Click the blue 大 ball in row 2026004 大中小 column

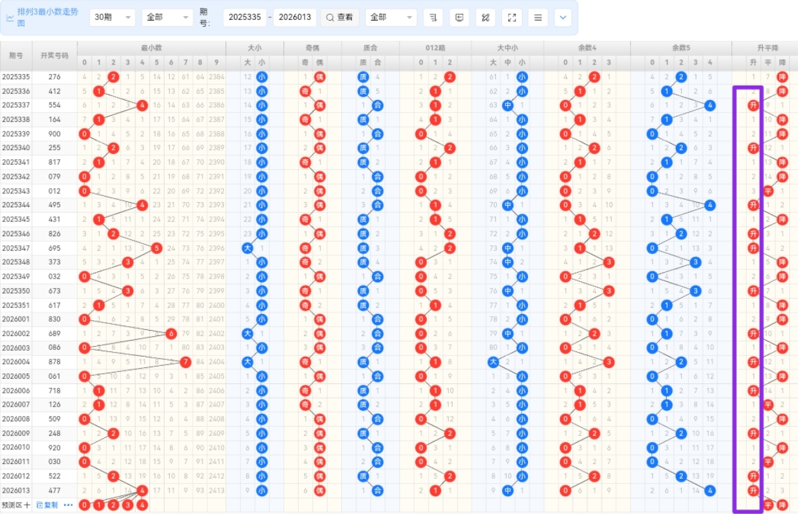point(493,363)
